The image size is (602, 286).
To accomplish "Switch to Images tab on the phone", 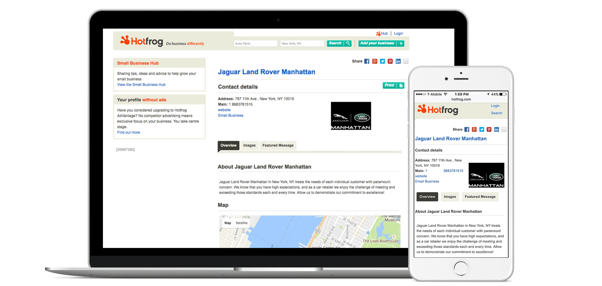I will 450,197.
